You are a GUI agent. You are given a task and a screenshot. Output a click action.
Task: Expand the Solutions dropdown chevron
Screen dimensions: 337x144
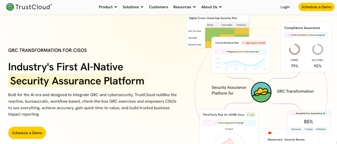click(x=142, y=7)
